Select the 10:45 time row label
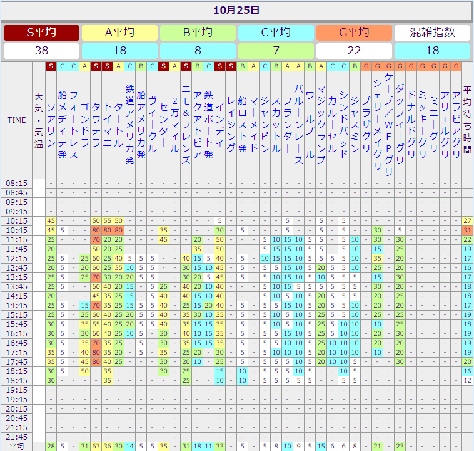The height and width of the screenshot is (451, 474). (x=16, y=231)
